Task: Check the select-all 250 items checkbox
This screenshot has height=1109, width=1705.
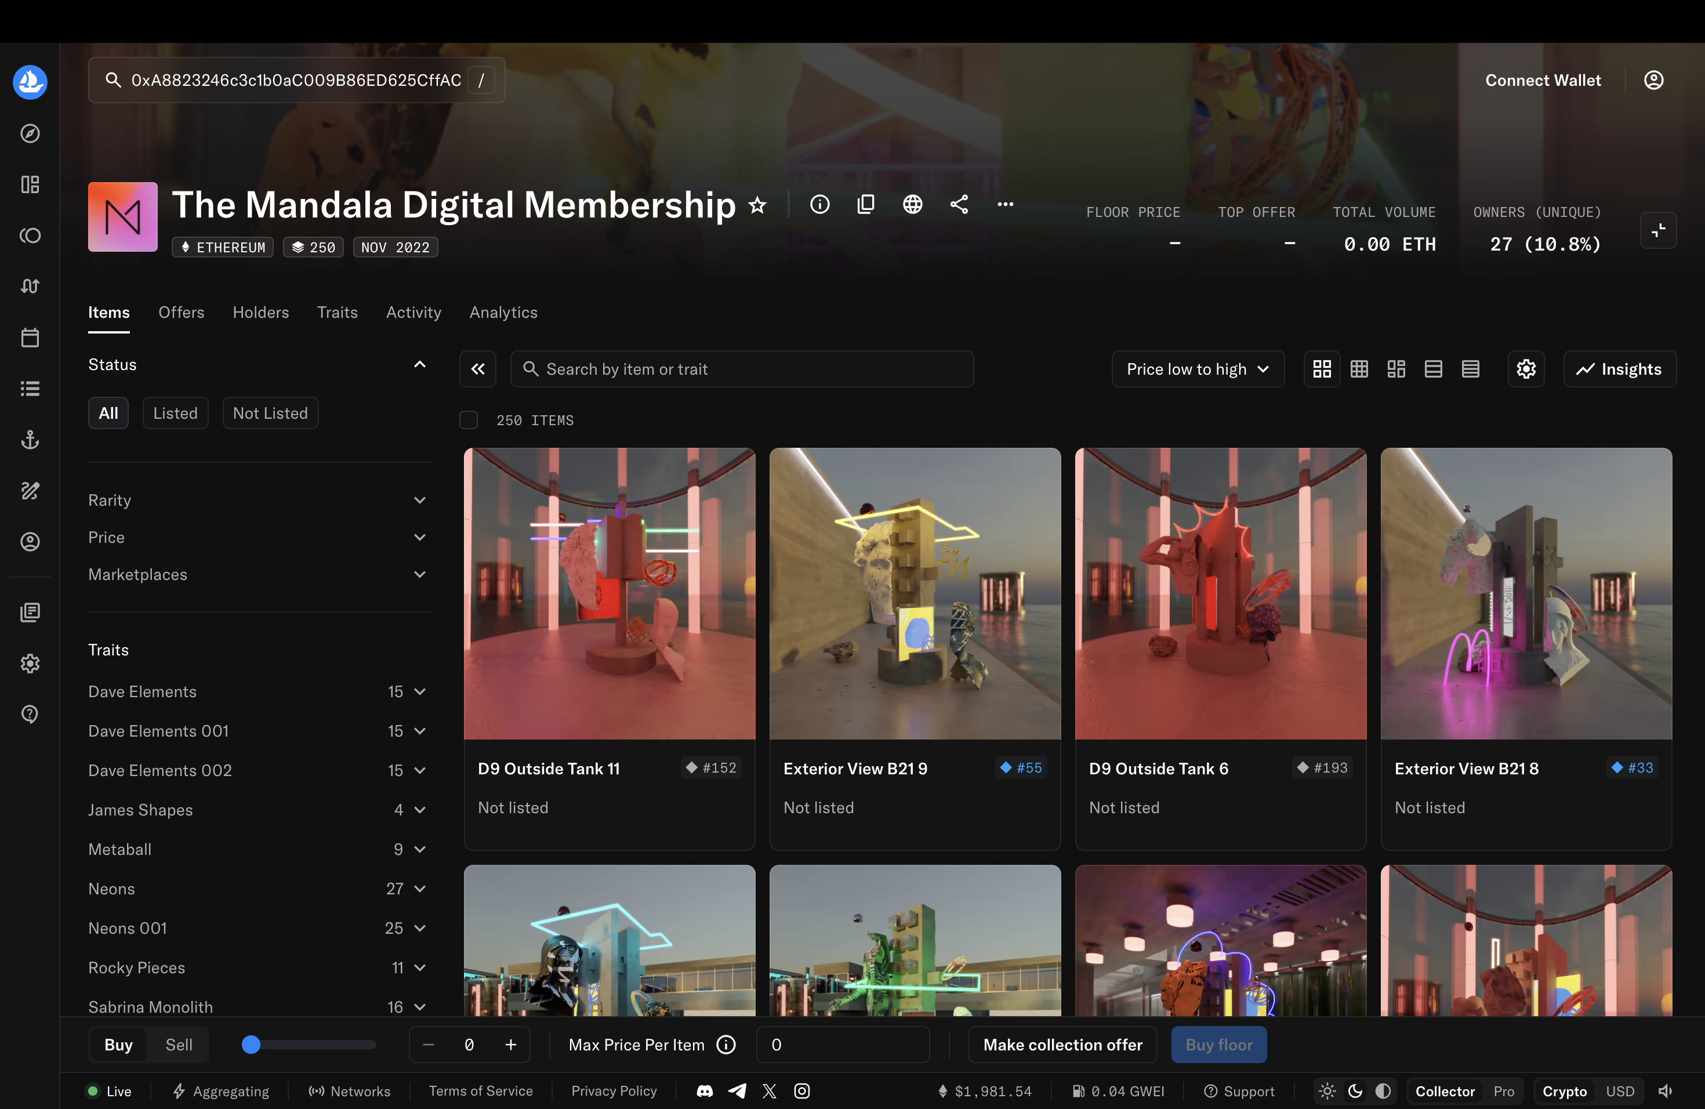Action: coord(469,420)
